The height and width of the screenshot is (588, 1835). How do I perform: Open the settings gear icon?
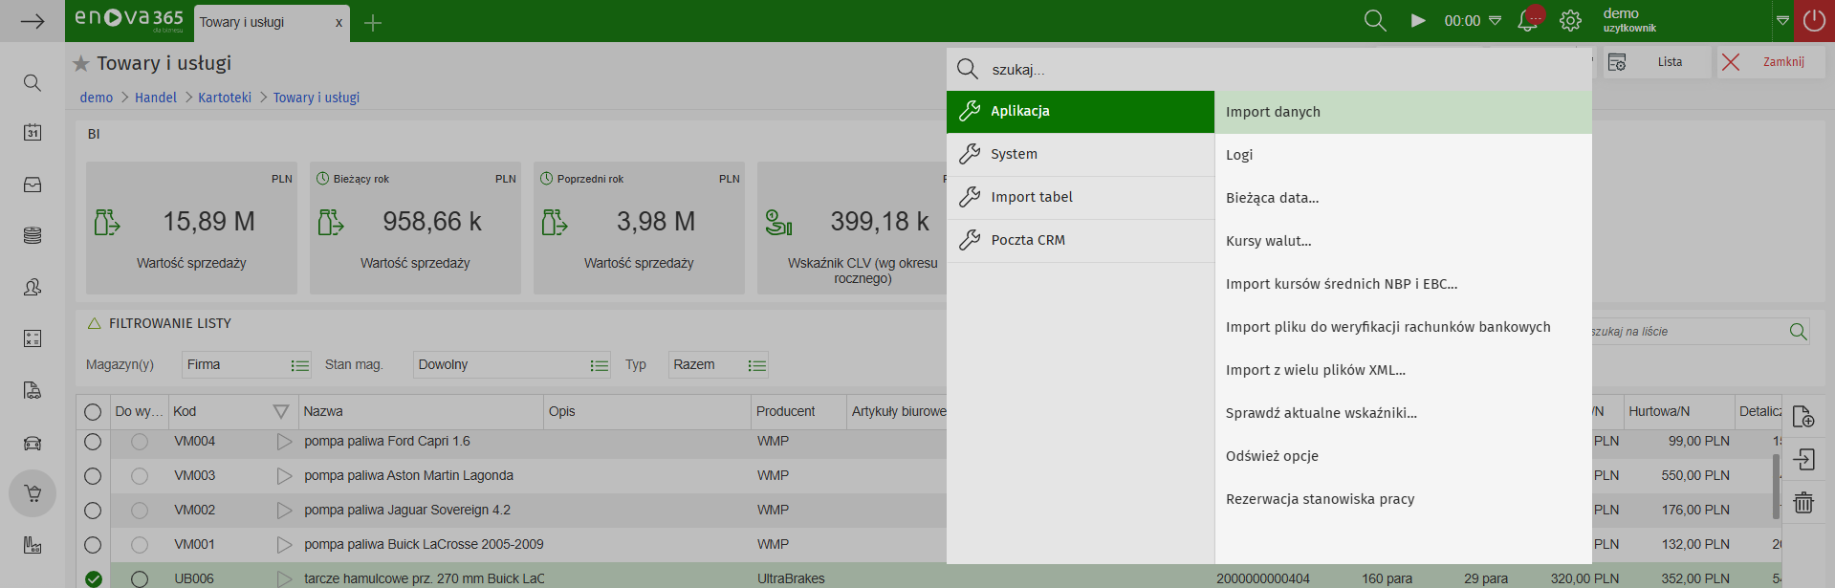click(1570, 21)
